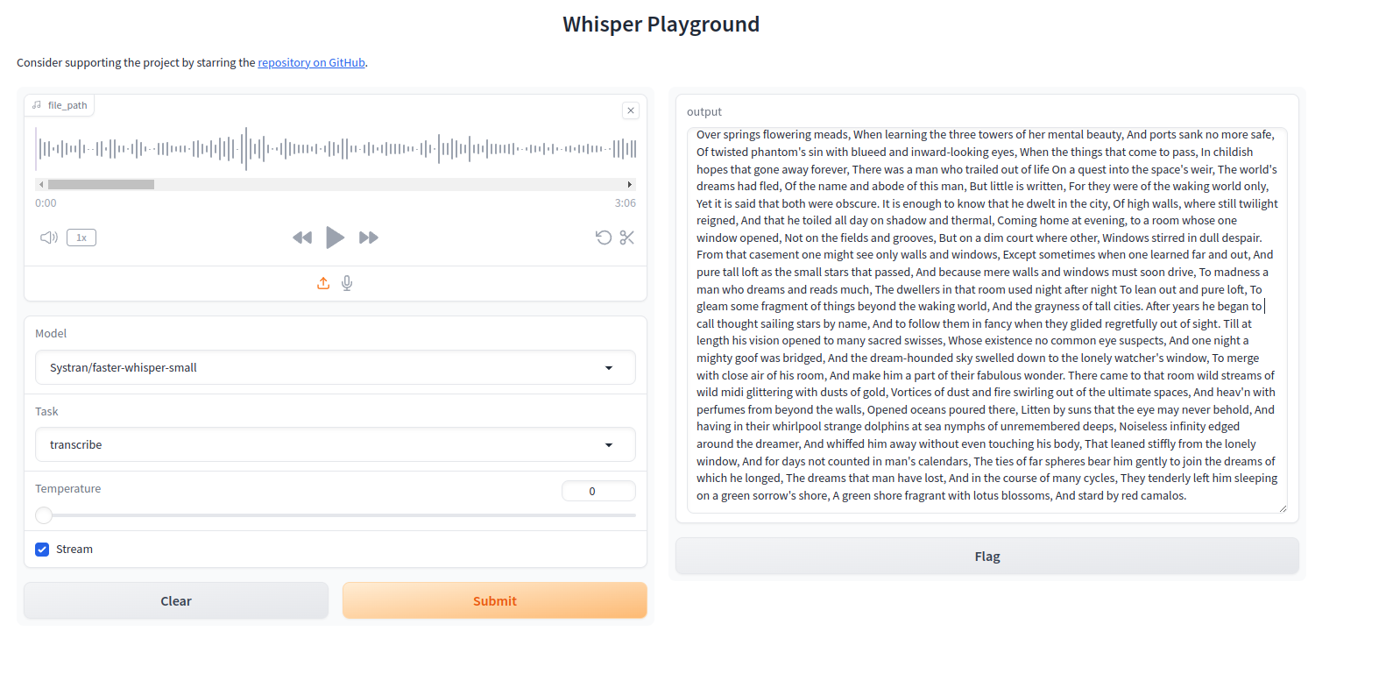Viewport: 1393px width, 674px height.
Task: Click the Temperature slider handle
Action: coord(44,515)
